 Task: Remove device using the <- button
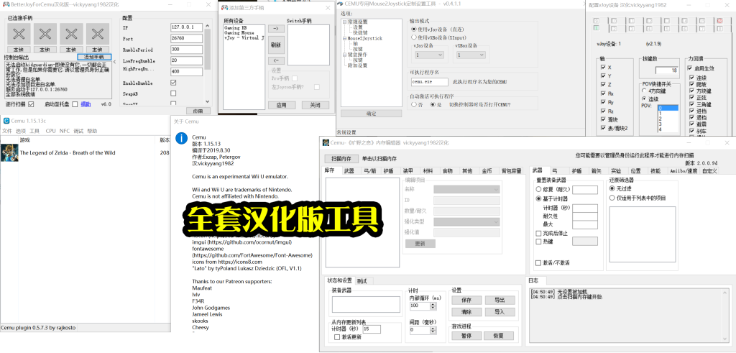coord(276,60)
